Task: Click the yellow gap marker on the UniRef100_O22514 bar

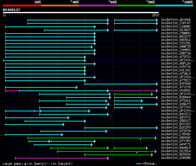Action: (x=137, y=153)
